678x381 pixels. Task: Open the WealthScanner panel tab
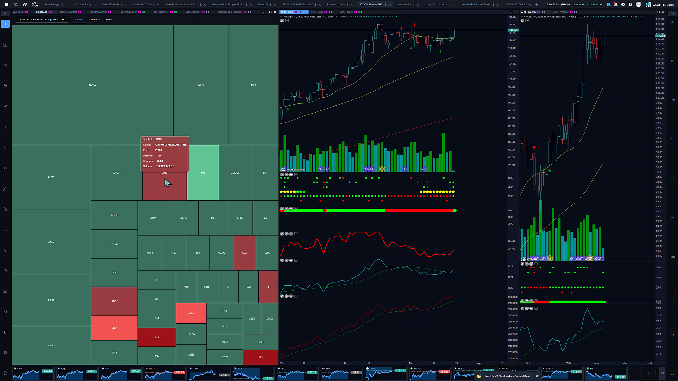pyautogui.click(x=98, y=12)
